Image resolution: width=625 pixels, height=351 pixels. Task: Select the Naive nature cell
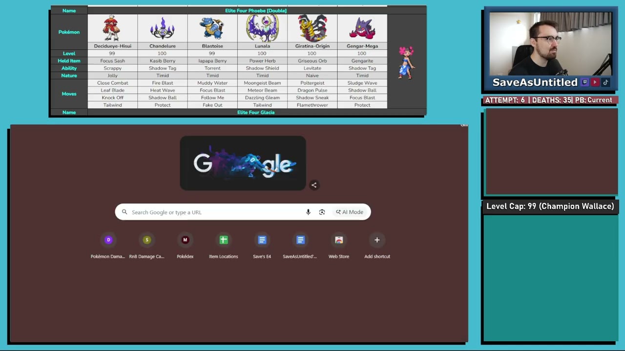pos(312,76)
